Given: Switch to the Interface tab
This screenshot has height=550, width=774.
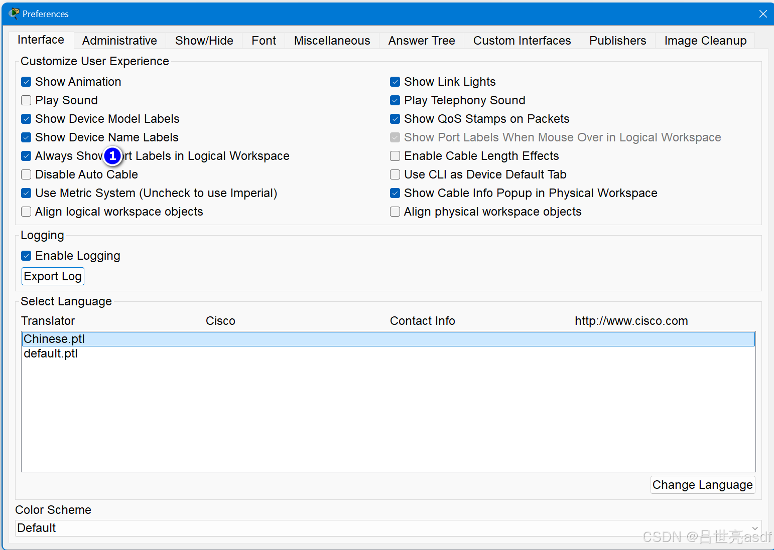Looking at the screenshot, I should point(41,40).
